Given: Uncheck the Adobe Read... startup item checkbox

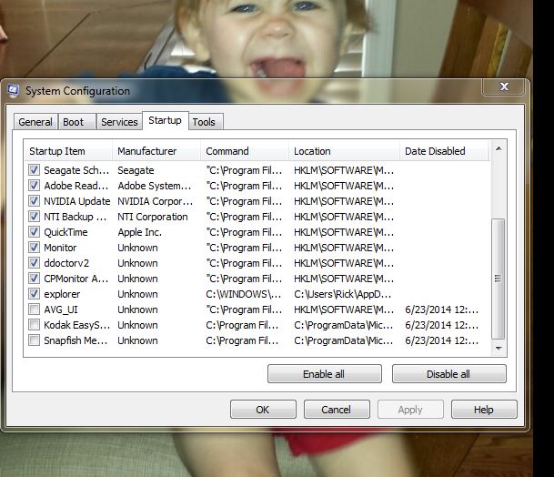Looking at the screenshot, I should (34, 186).
